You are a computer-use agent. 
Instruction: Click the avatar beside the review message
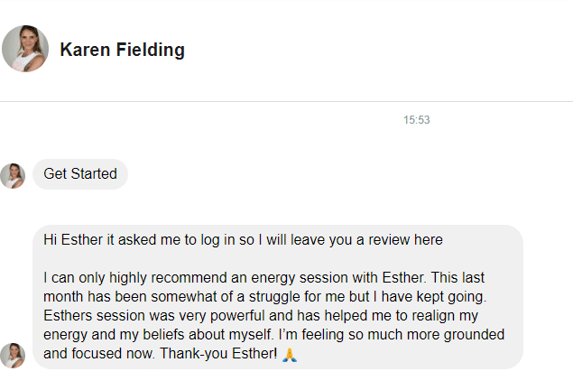(x=13, y=356)
